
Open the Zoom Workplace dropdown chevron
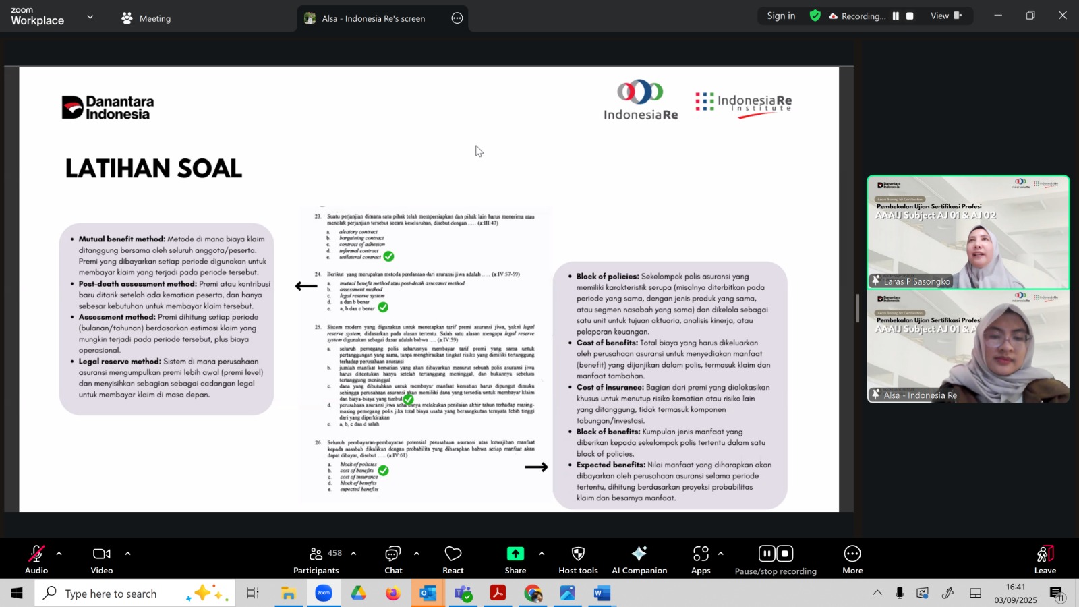click(x=90, y=17)
